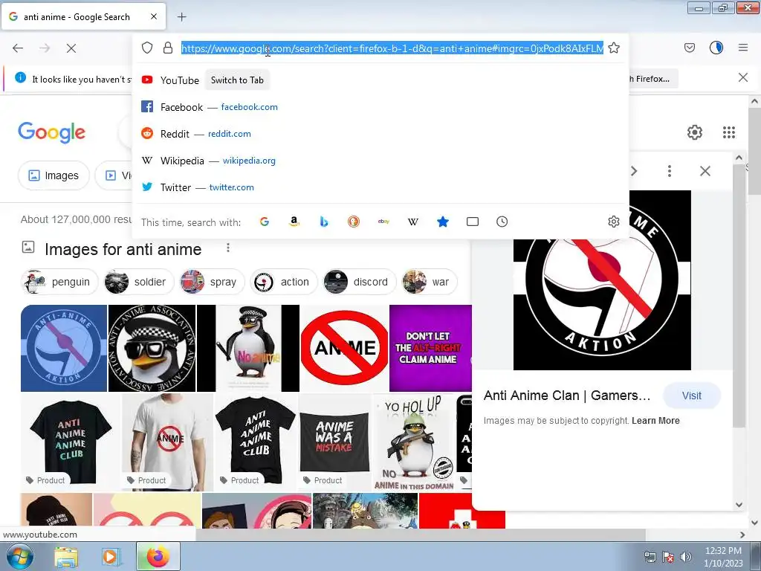Select the YouTube suggestion row
The image size is (761, 571).
(380, 80)
